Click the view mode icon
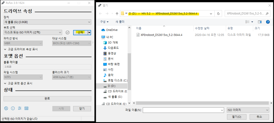Viewport: 274px width, 123px height. point(247,22)
